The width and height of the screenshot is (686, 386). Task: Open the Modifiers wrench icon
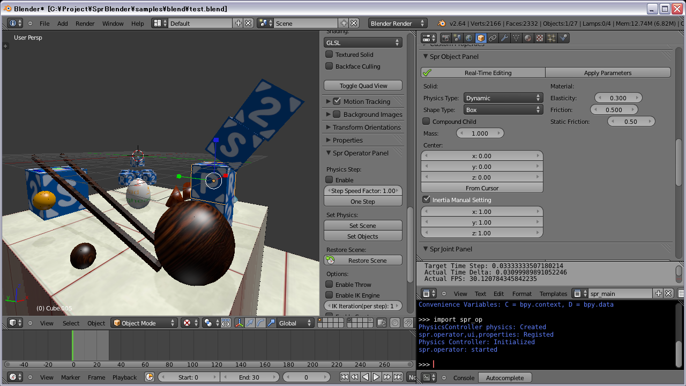[x=504, y=38]
